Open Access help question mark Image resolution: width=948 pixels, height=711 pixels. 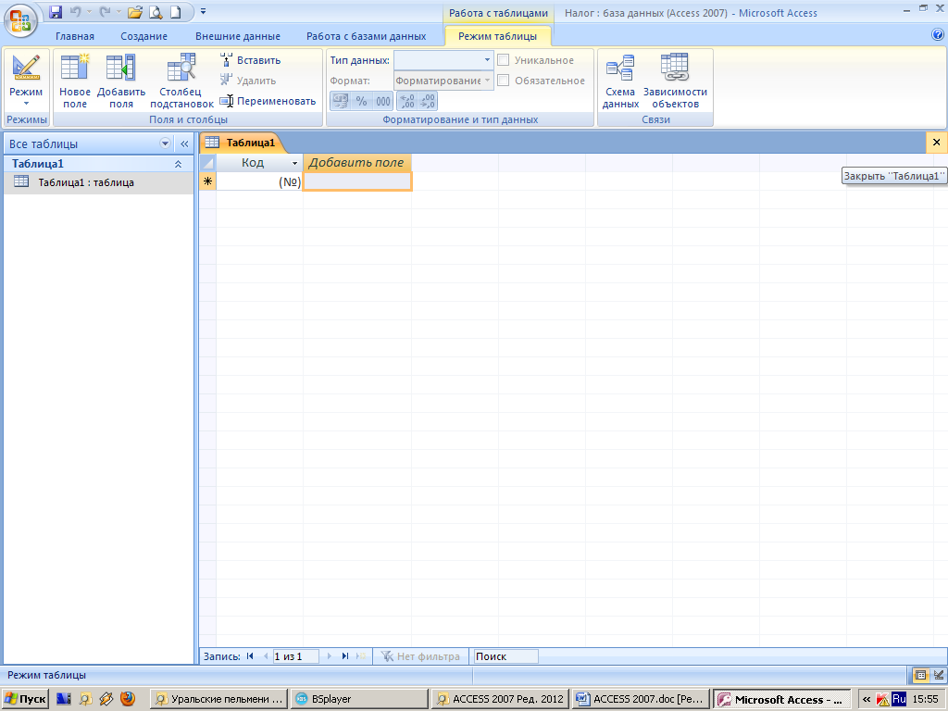938,35
